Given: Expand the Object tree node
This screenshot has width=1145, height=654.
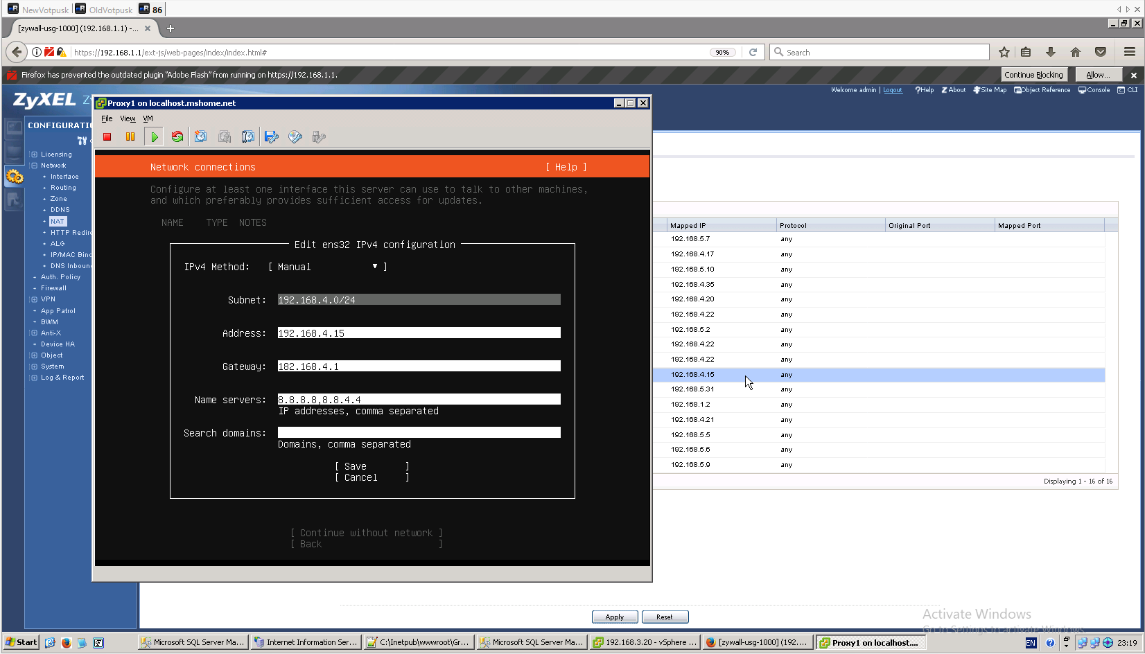Looking at the screenshot, I should tap(34, 355).
